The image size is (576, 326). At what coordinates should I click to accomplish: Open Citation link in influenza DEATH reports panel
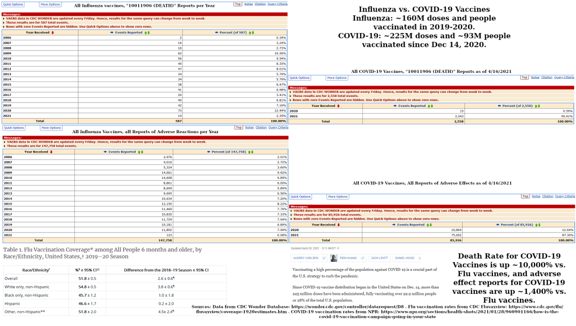(x=261, y=4)
